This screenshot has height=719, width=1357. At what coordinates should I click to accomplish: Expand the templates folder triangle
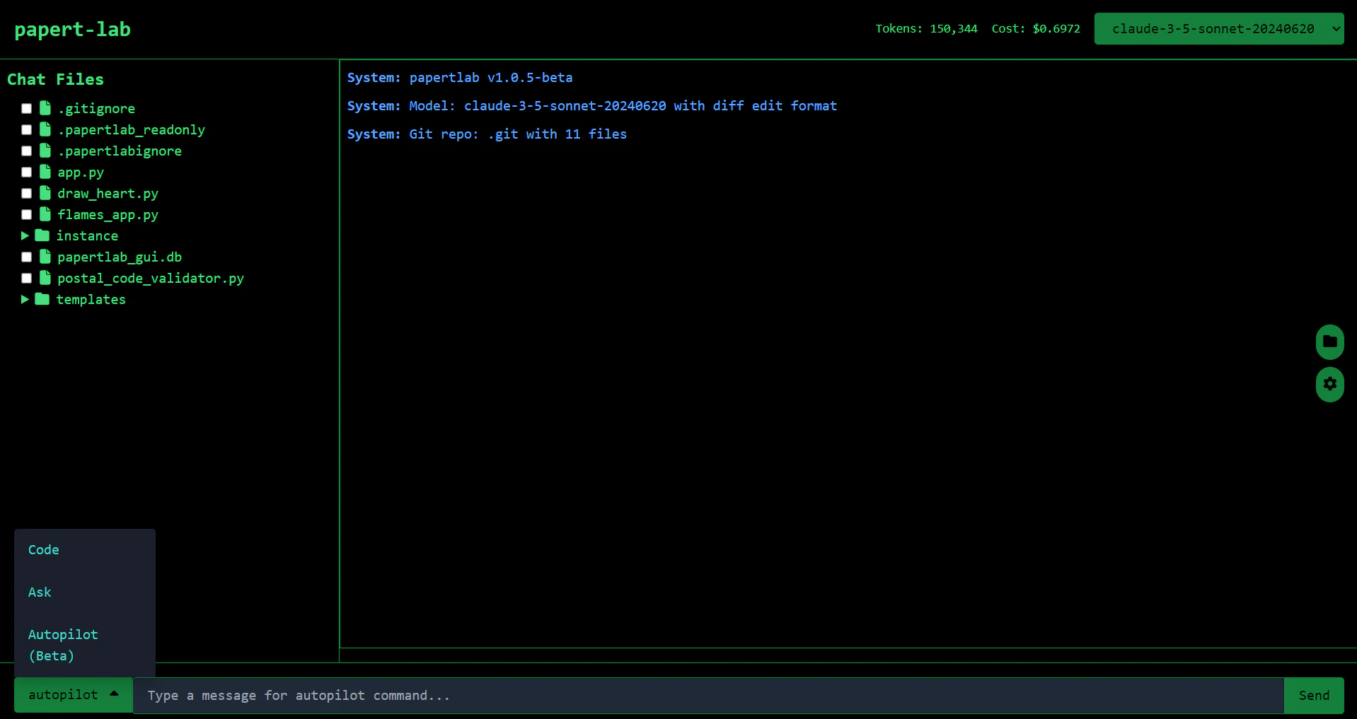[x=25, y=299]
